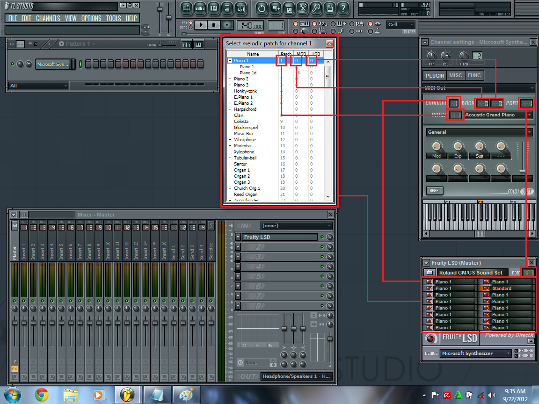
Task: Click the Help question mark icon
Action: coord(342,8)
